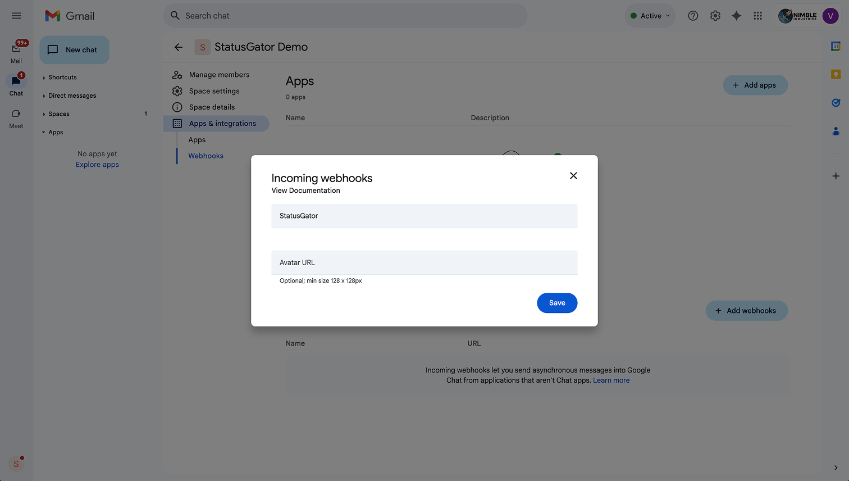
Task: Go back with the arrow icon
Action: click(179, 47)
